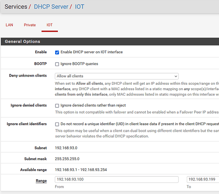Uncheck Enable DHCP server on IOT interface
This screenshot has height=194, width=219.
click(x=57, y=52)
